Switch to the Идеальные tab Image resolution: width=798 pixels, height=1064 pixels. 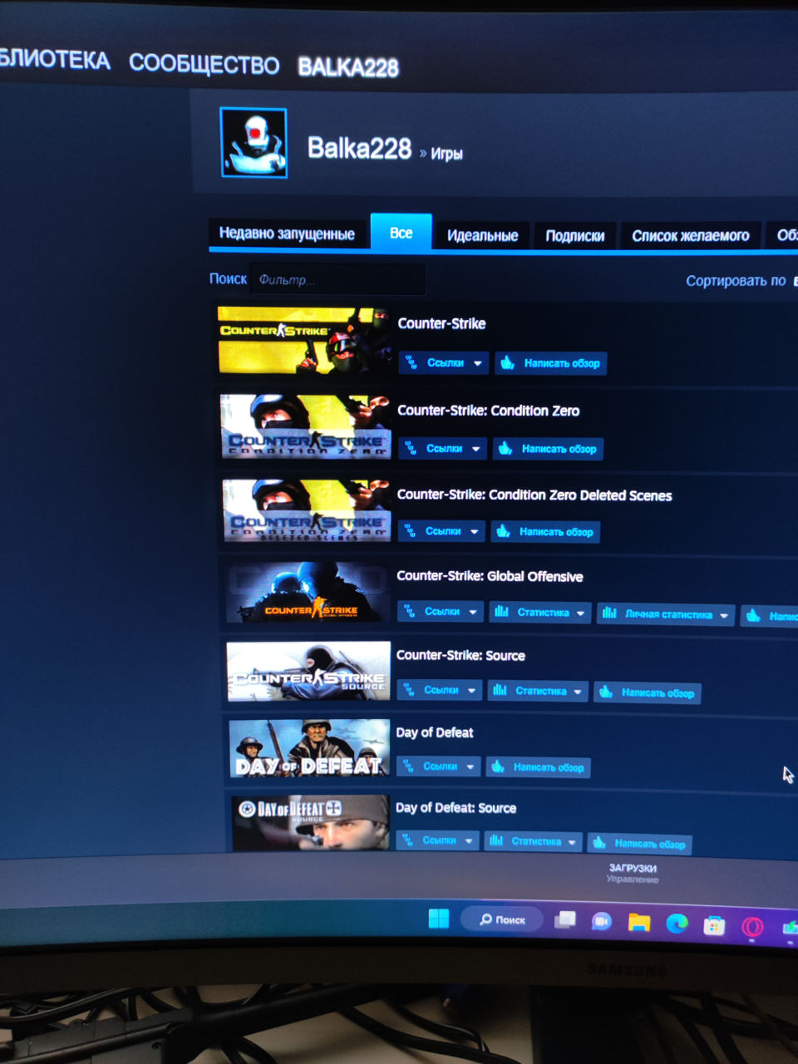482,235
